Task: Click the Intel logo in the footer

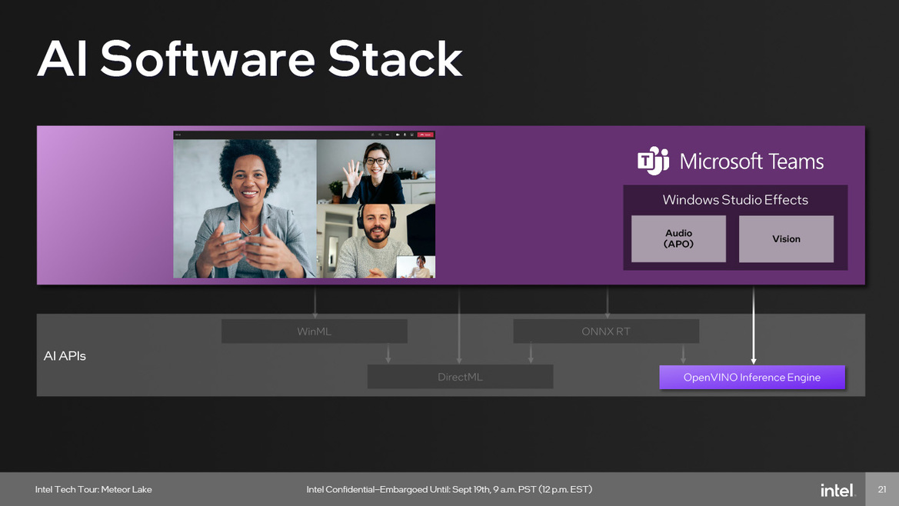Action: pyautogui.click(x=837, y=491)
